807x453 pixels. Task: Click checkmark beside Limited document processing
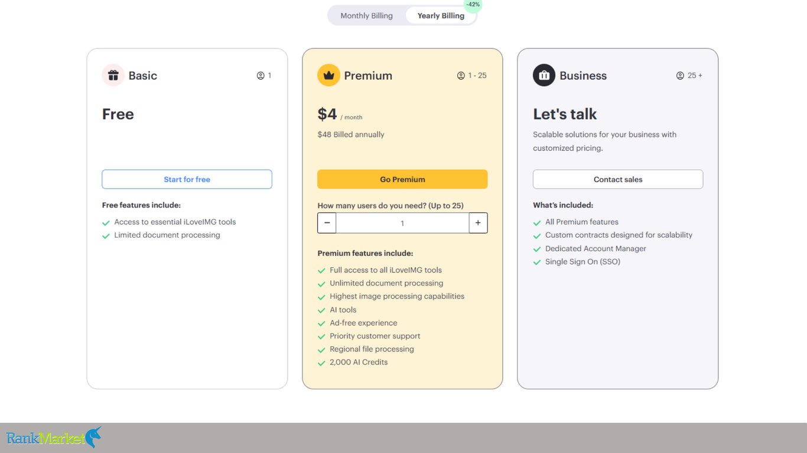point(106,236)
